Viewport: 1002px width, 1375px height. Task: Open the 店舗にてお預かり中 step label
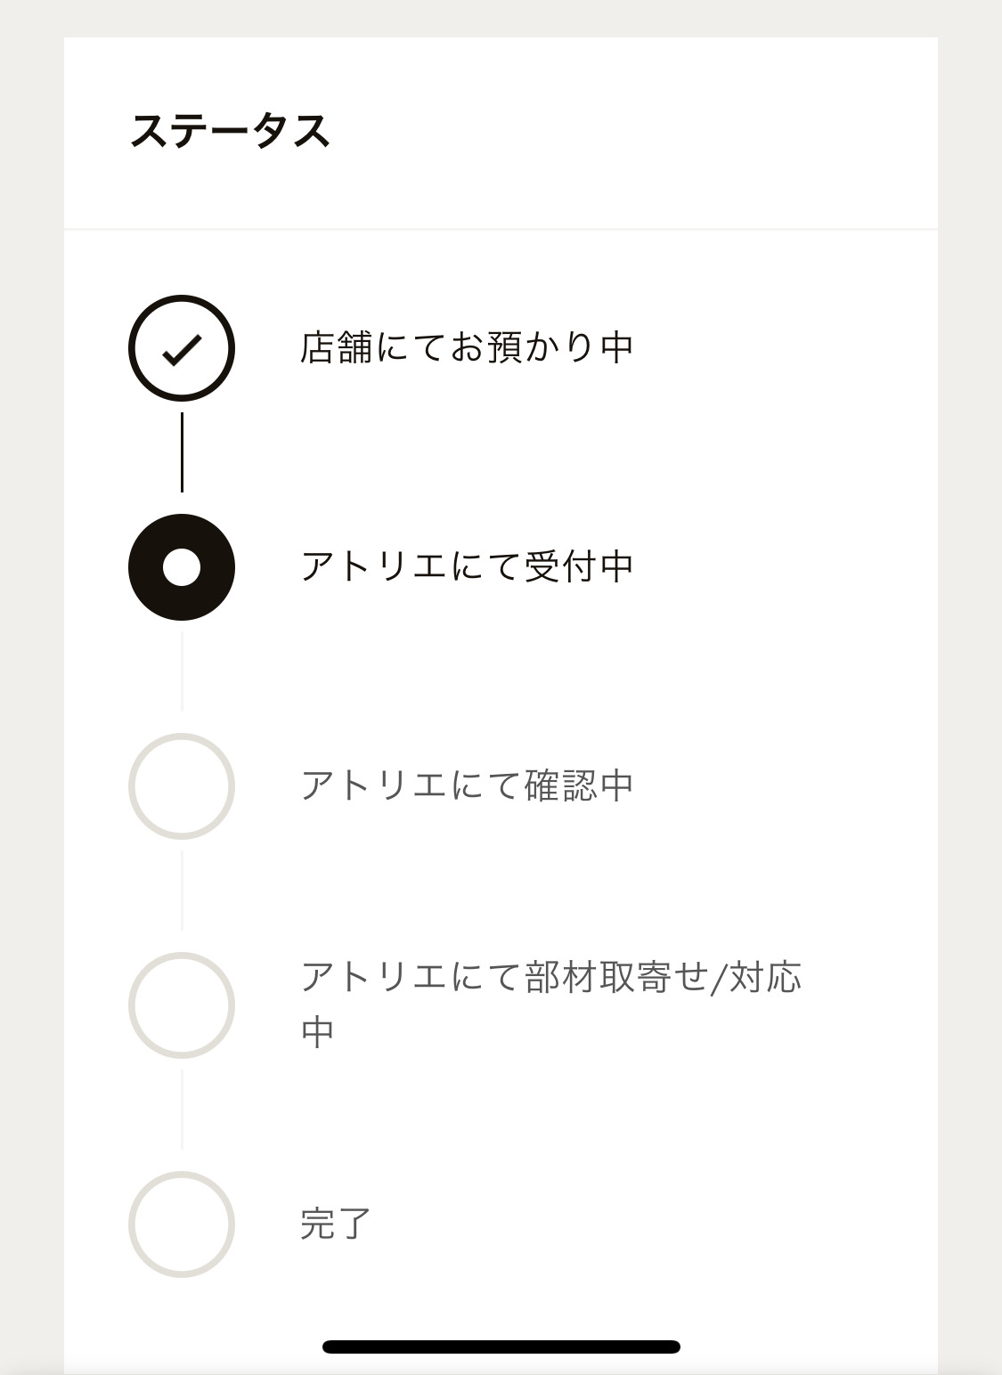pos(467,347)
